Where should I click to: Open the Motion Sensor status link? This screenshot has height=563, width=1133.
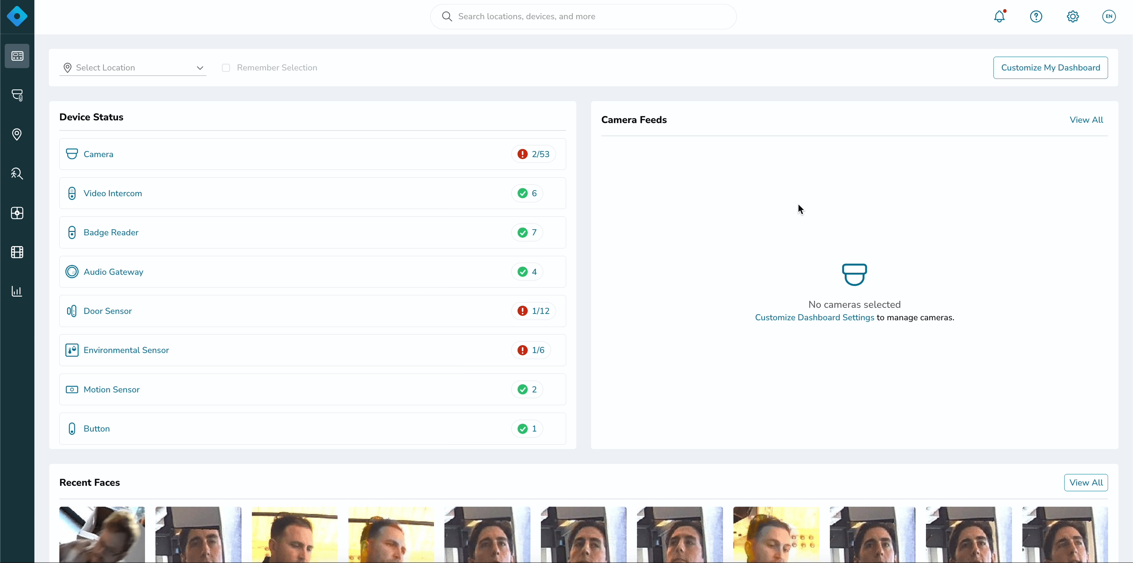pyautogui.click(x=112, y=389)
